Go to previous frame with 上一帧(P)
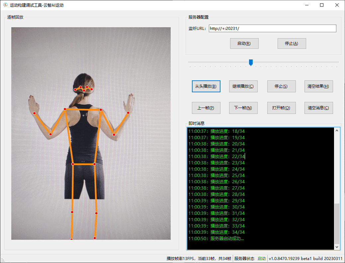This screenshot has height=263, width=345. pos(206,108)
